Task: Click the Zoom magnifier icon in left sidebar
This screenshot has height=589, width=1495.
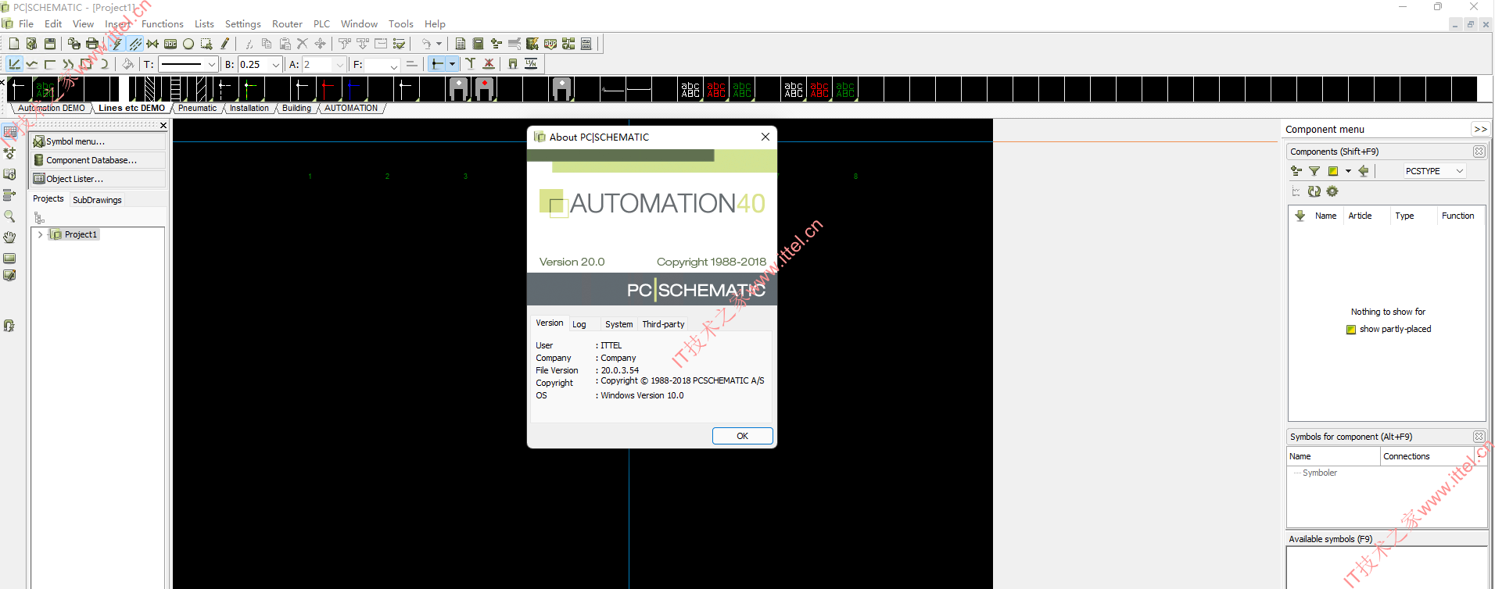Action: (9, 216)
